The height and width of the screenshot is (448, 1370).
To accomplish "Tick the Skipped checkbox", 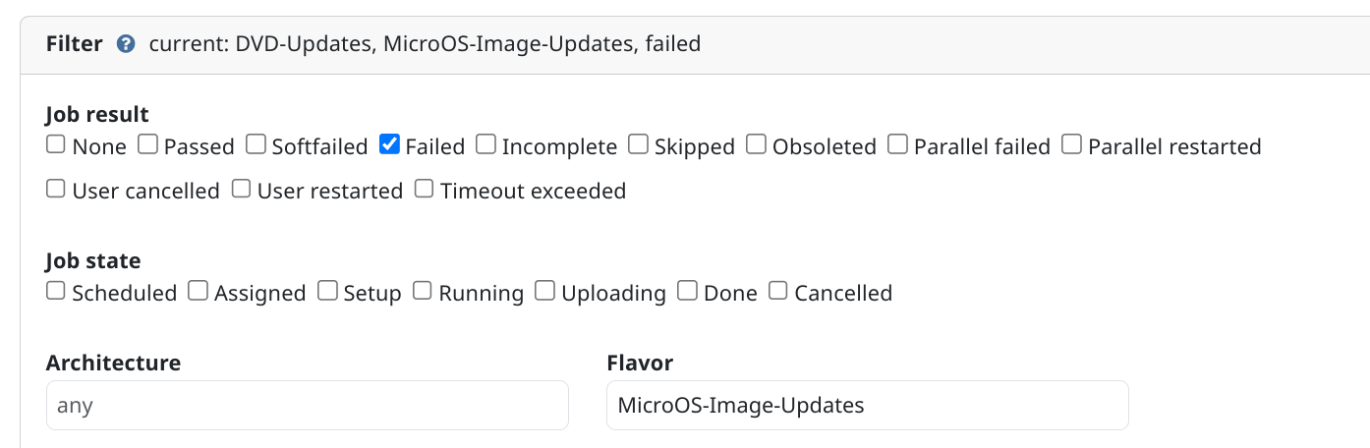I will pos(639,145).
